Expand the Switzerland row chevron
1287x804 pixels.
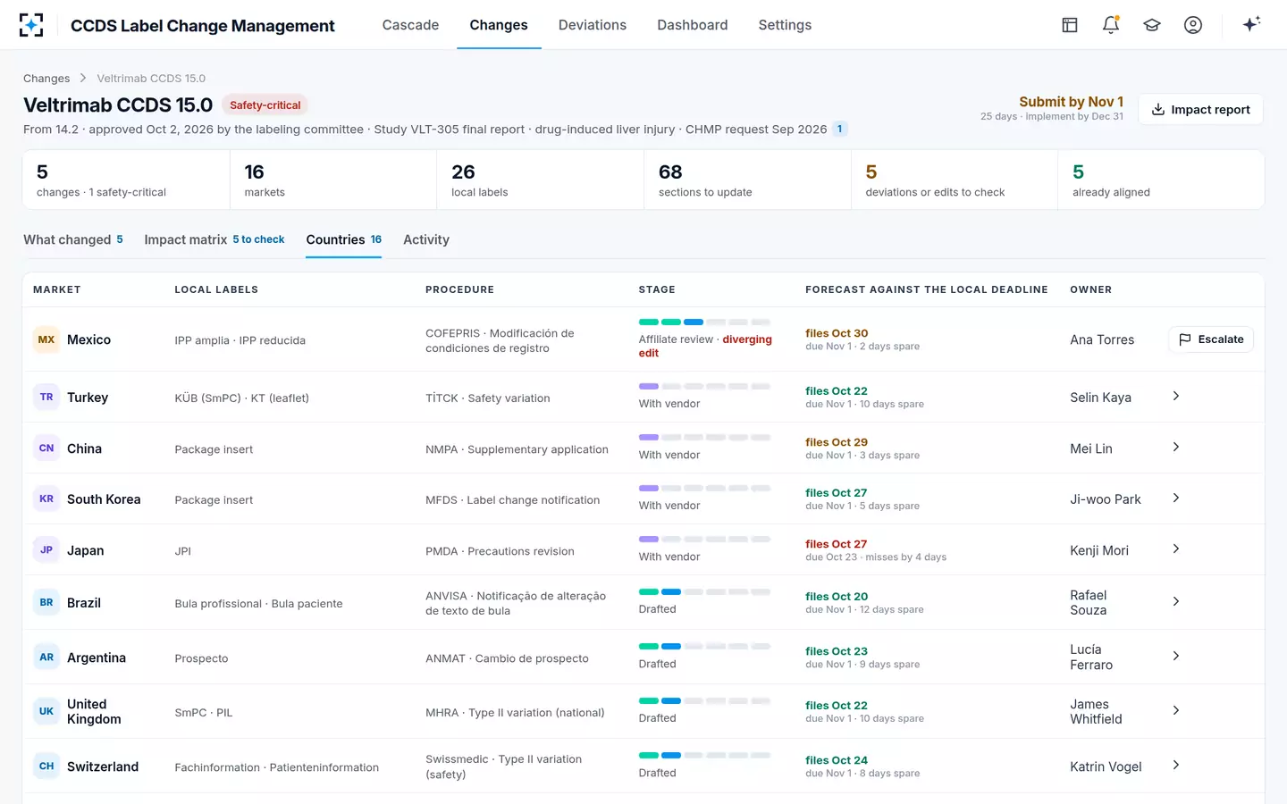point(1176,765)
